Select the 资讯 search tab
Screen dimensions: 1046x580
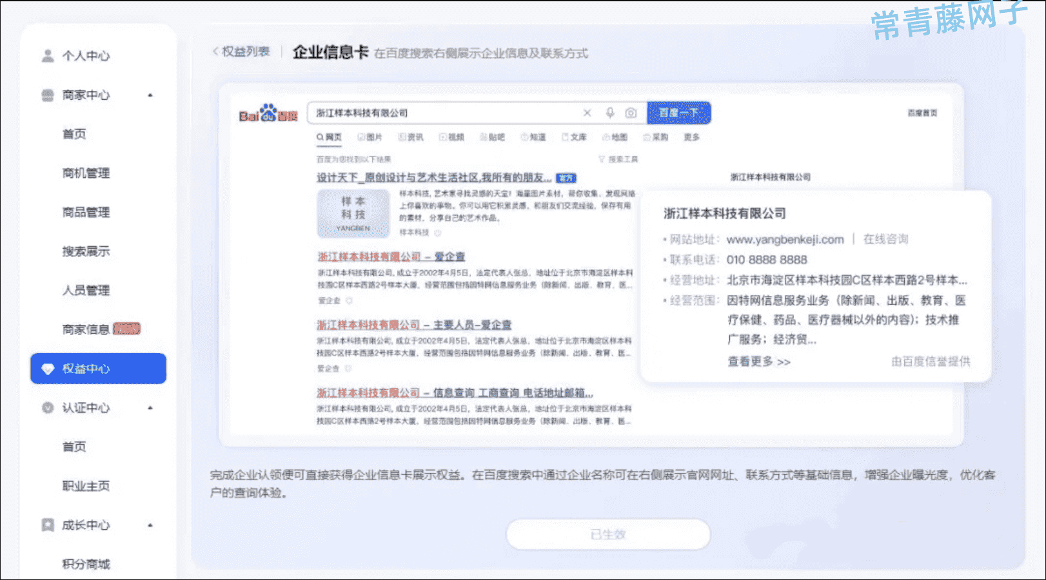pyautogui.click(x=411, y=137)
